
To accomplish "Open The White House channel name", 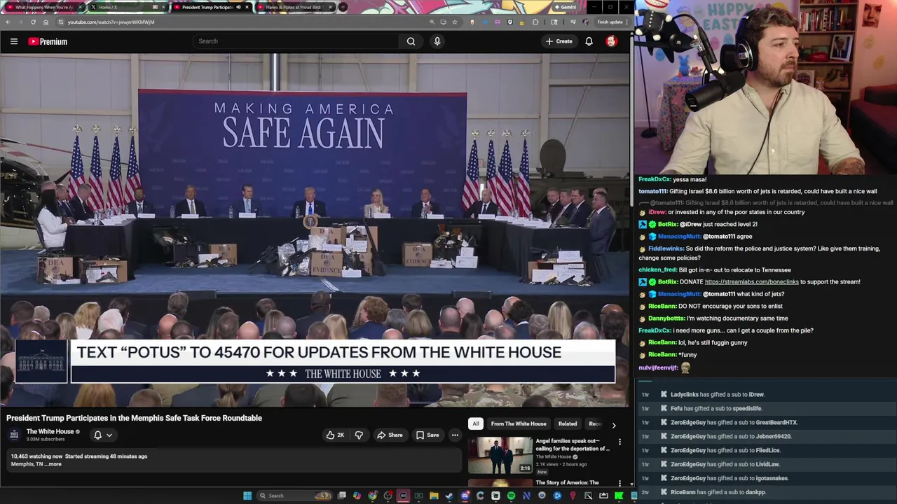I will coord(50,431).
